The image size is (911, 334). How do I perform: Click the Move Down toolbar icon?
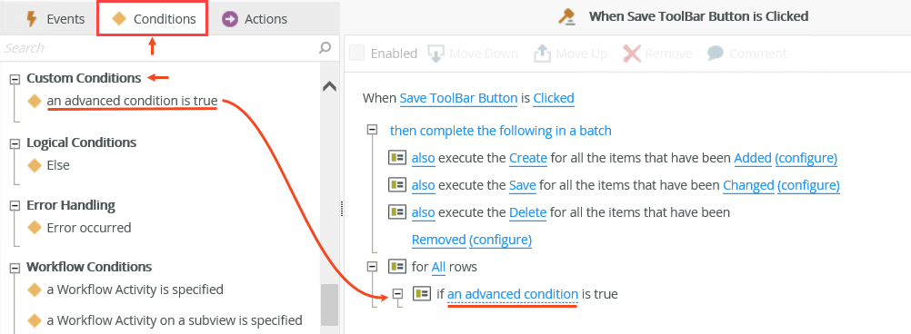coord(435,54)
